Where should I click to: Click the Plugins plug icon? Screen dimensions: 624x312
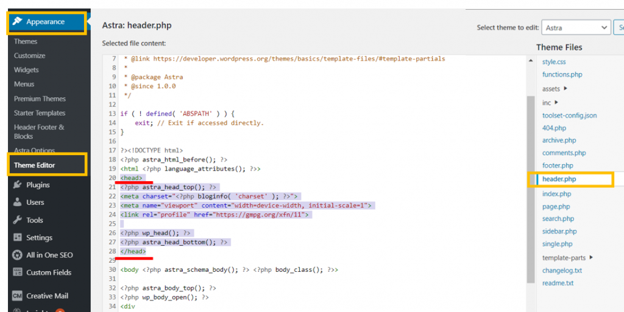tap(16, 185)
